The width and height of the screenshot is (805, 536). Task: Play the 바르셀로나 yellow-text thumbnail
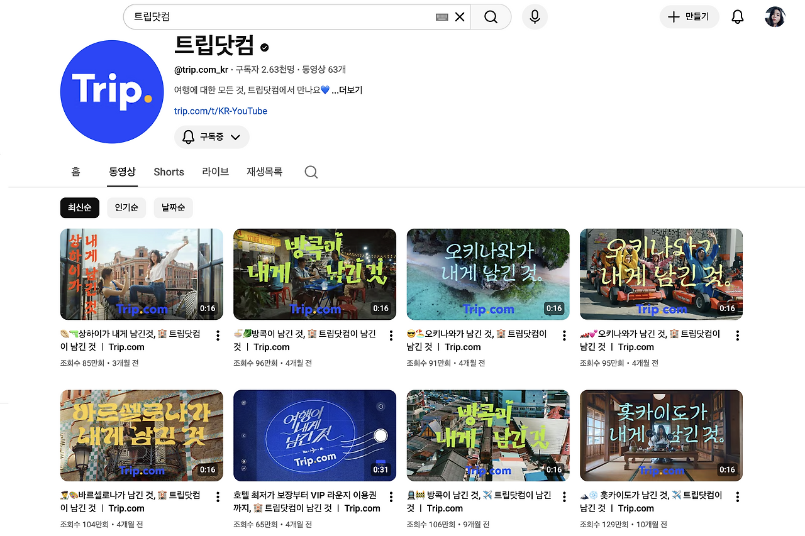(142, 435)
